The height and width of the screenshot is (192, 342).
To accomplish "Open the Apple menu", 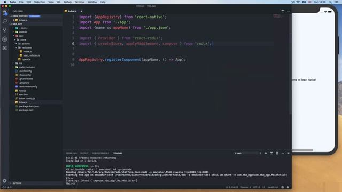I will coord(5,2).
